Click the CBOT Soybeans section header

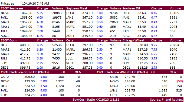12,8
